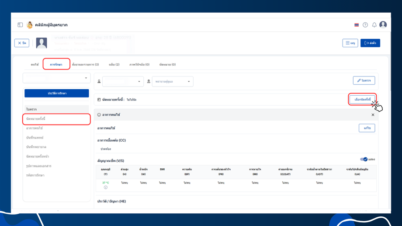Switch to the คนไข้ tab
402x226 pixels.
coord(35,64)
